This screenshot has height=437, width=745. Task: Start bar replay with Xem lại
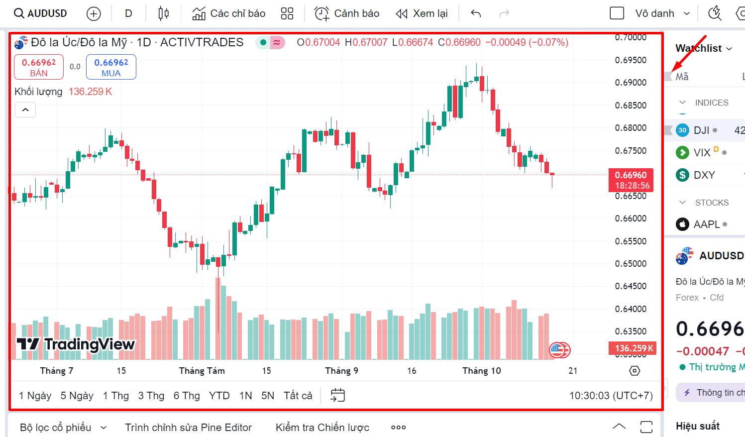pyautogui.click(x=422, y=13)
